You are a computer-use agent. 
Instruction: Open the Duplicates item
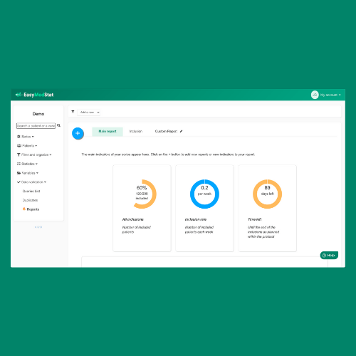[x=30, y=200]
